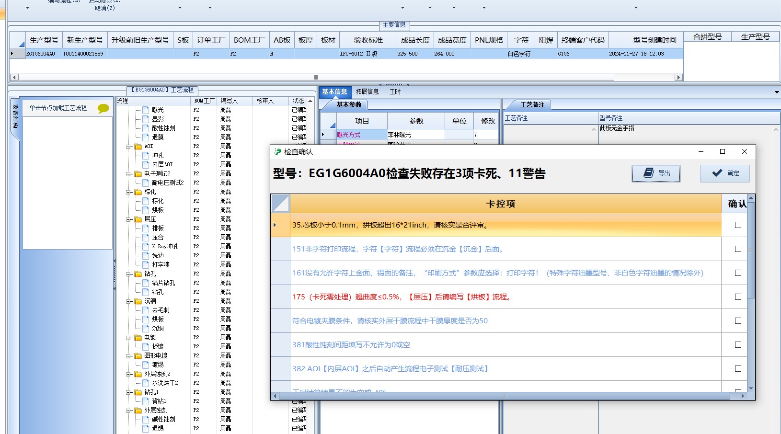781x434 pixels.
Task: Tick the checkbox for item 151 非字符打印流程
Action: (738, 249)
